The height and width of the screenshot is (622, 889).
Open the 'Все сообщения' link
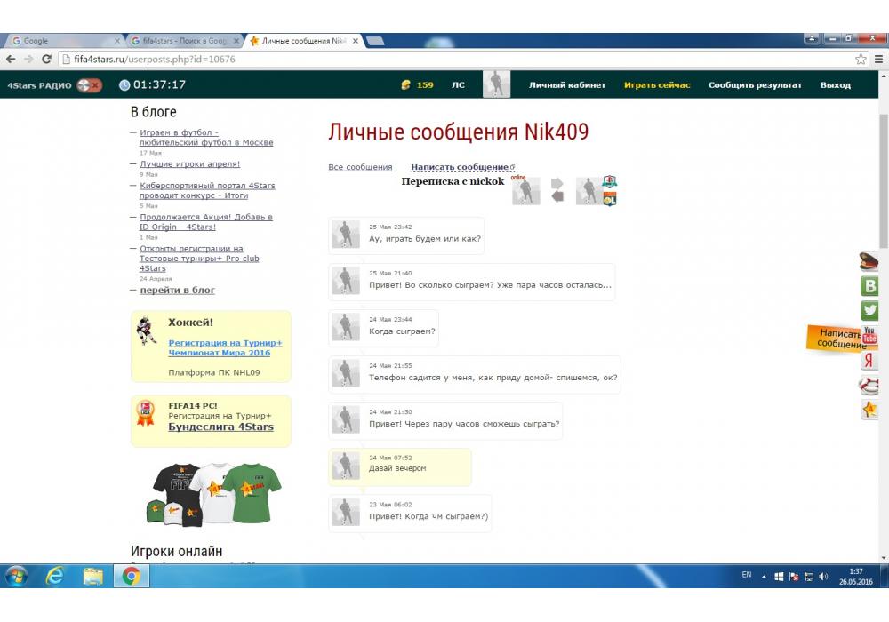click(360, 167)
